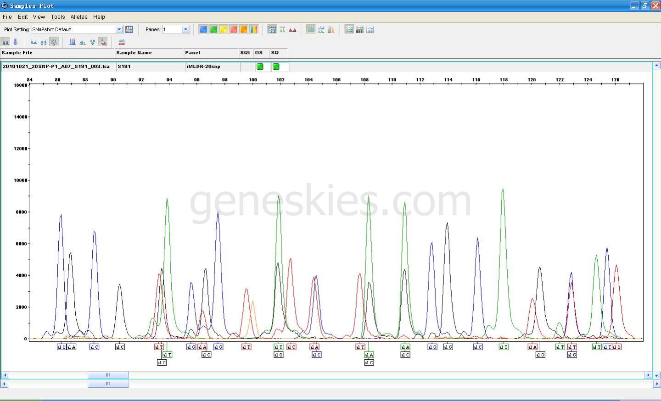Click the first peak-display icon in second toolbar row
The width and height of the screenshot is (661, 401).
[6, 42]
